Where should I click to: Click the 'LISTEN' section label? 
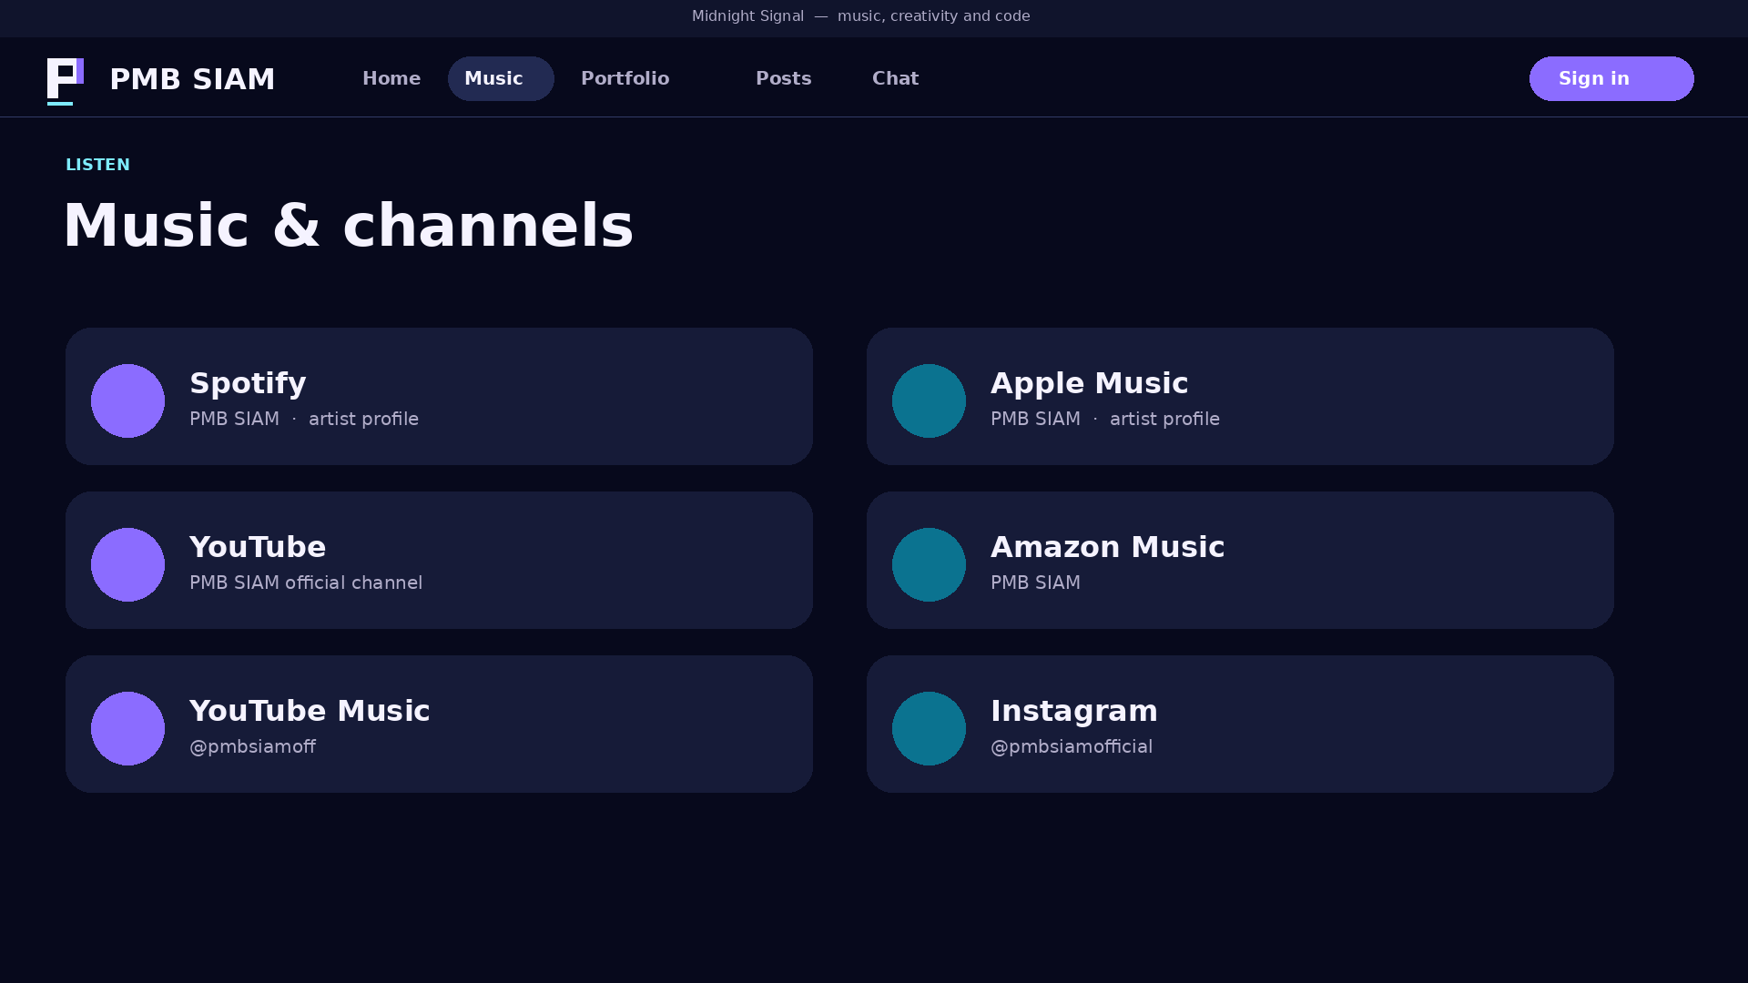tap(97, 165)
